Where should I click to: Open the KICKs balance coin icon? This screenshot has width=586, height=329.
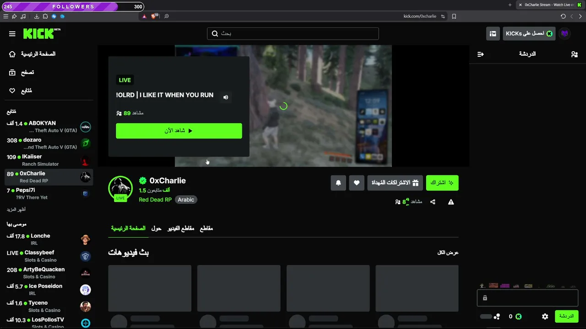(x=519, y=316)
